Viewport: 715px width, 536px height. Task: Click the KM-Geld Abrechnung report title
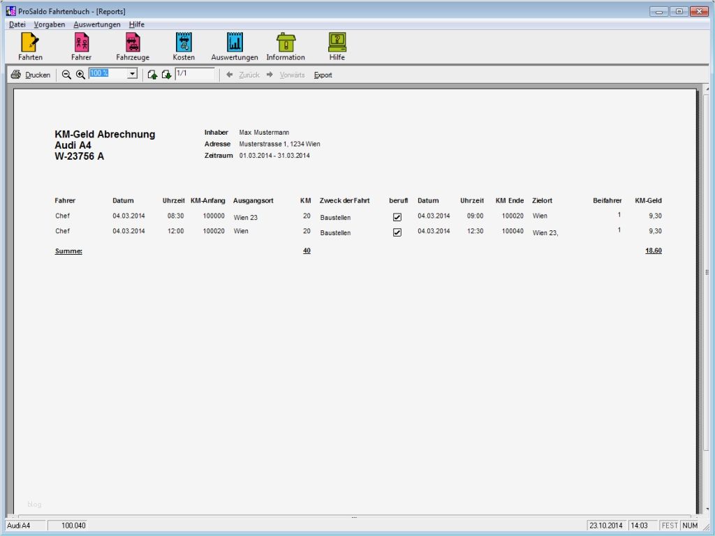click(x=105, y=134)
